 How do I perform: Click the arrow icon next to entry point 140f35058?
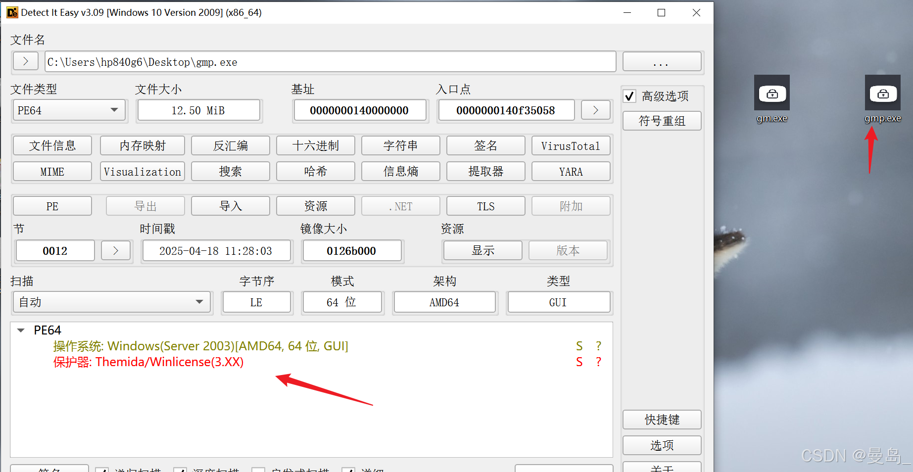coord(595,110)
